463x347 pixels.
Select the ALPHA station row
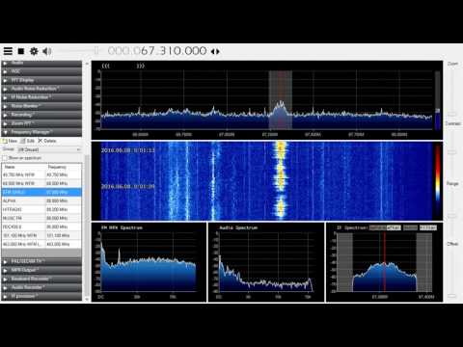coord(41,200)
